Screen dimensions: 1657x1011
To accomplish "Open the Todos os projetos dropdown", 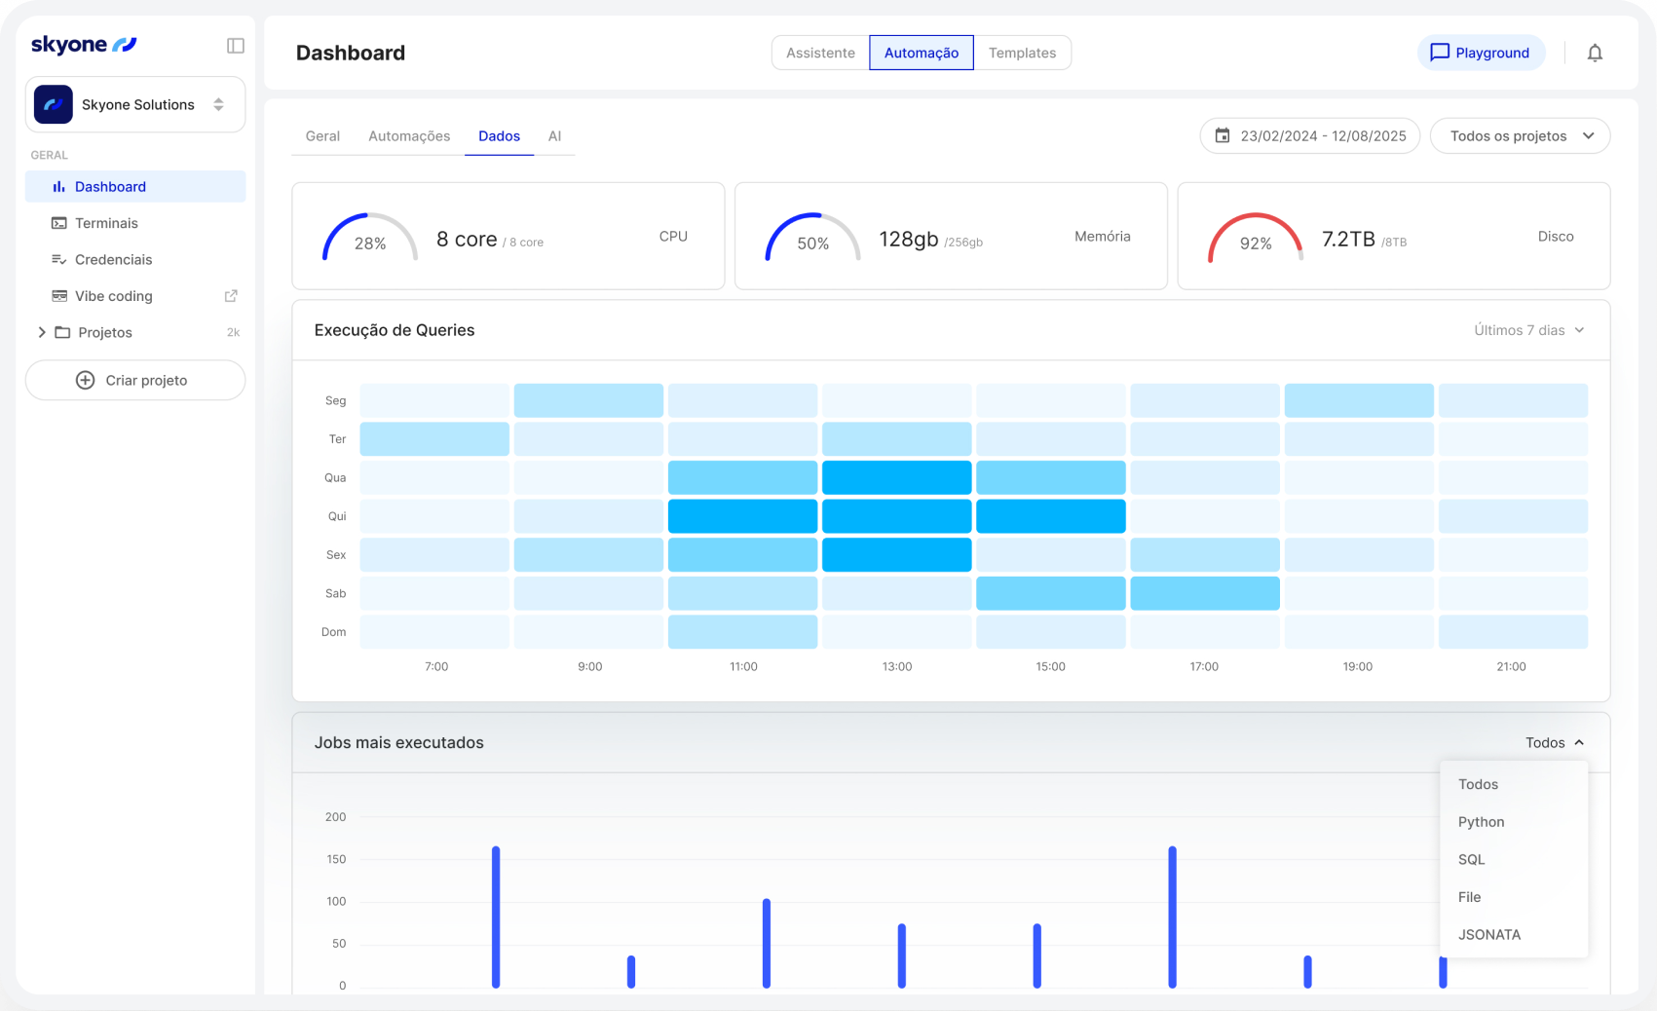I will 1520,135.
